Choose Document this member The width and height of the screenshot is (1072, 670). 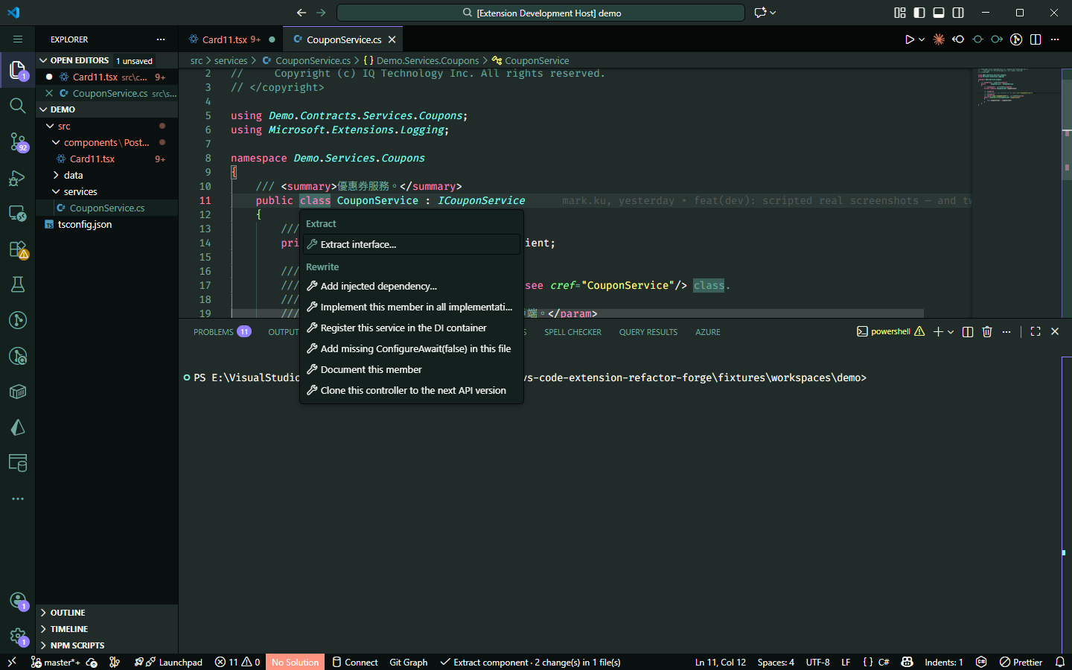point(412,369)
